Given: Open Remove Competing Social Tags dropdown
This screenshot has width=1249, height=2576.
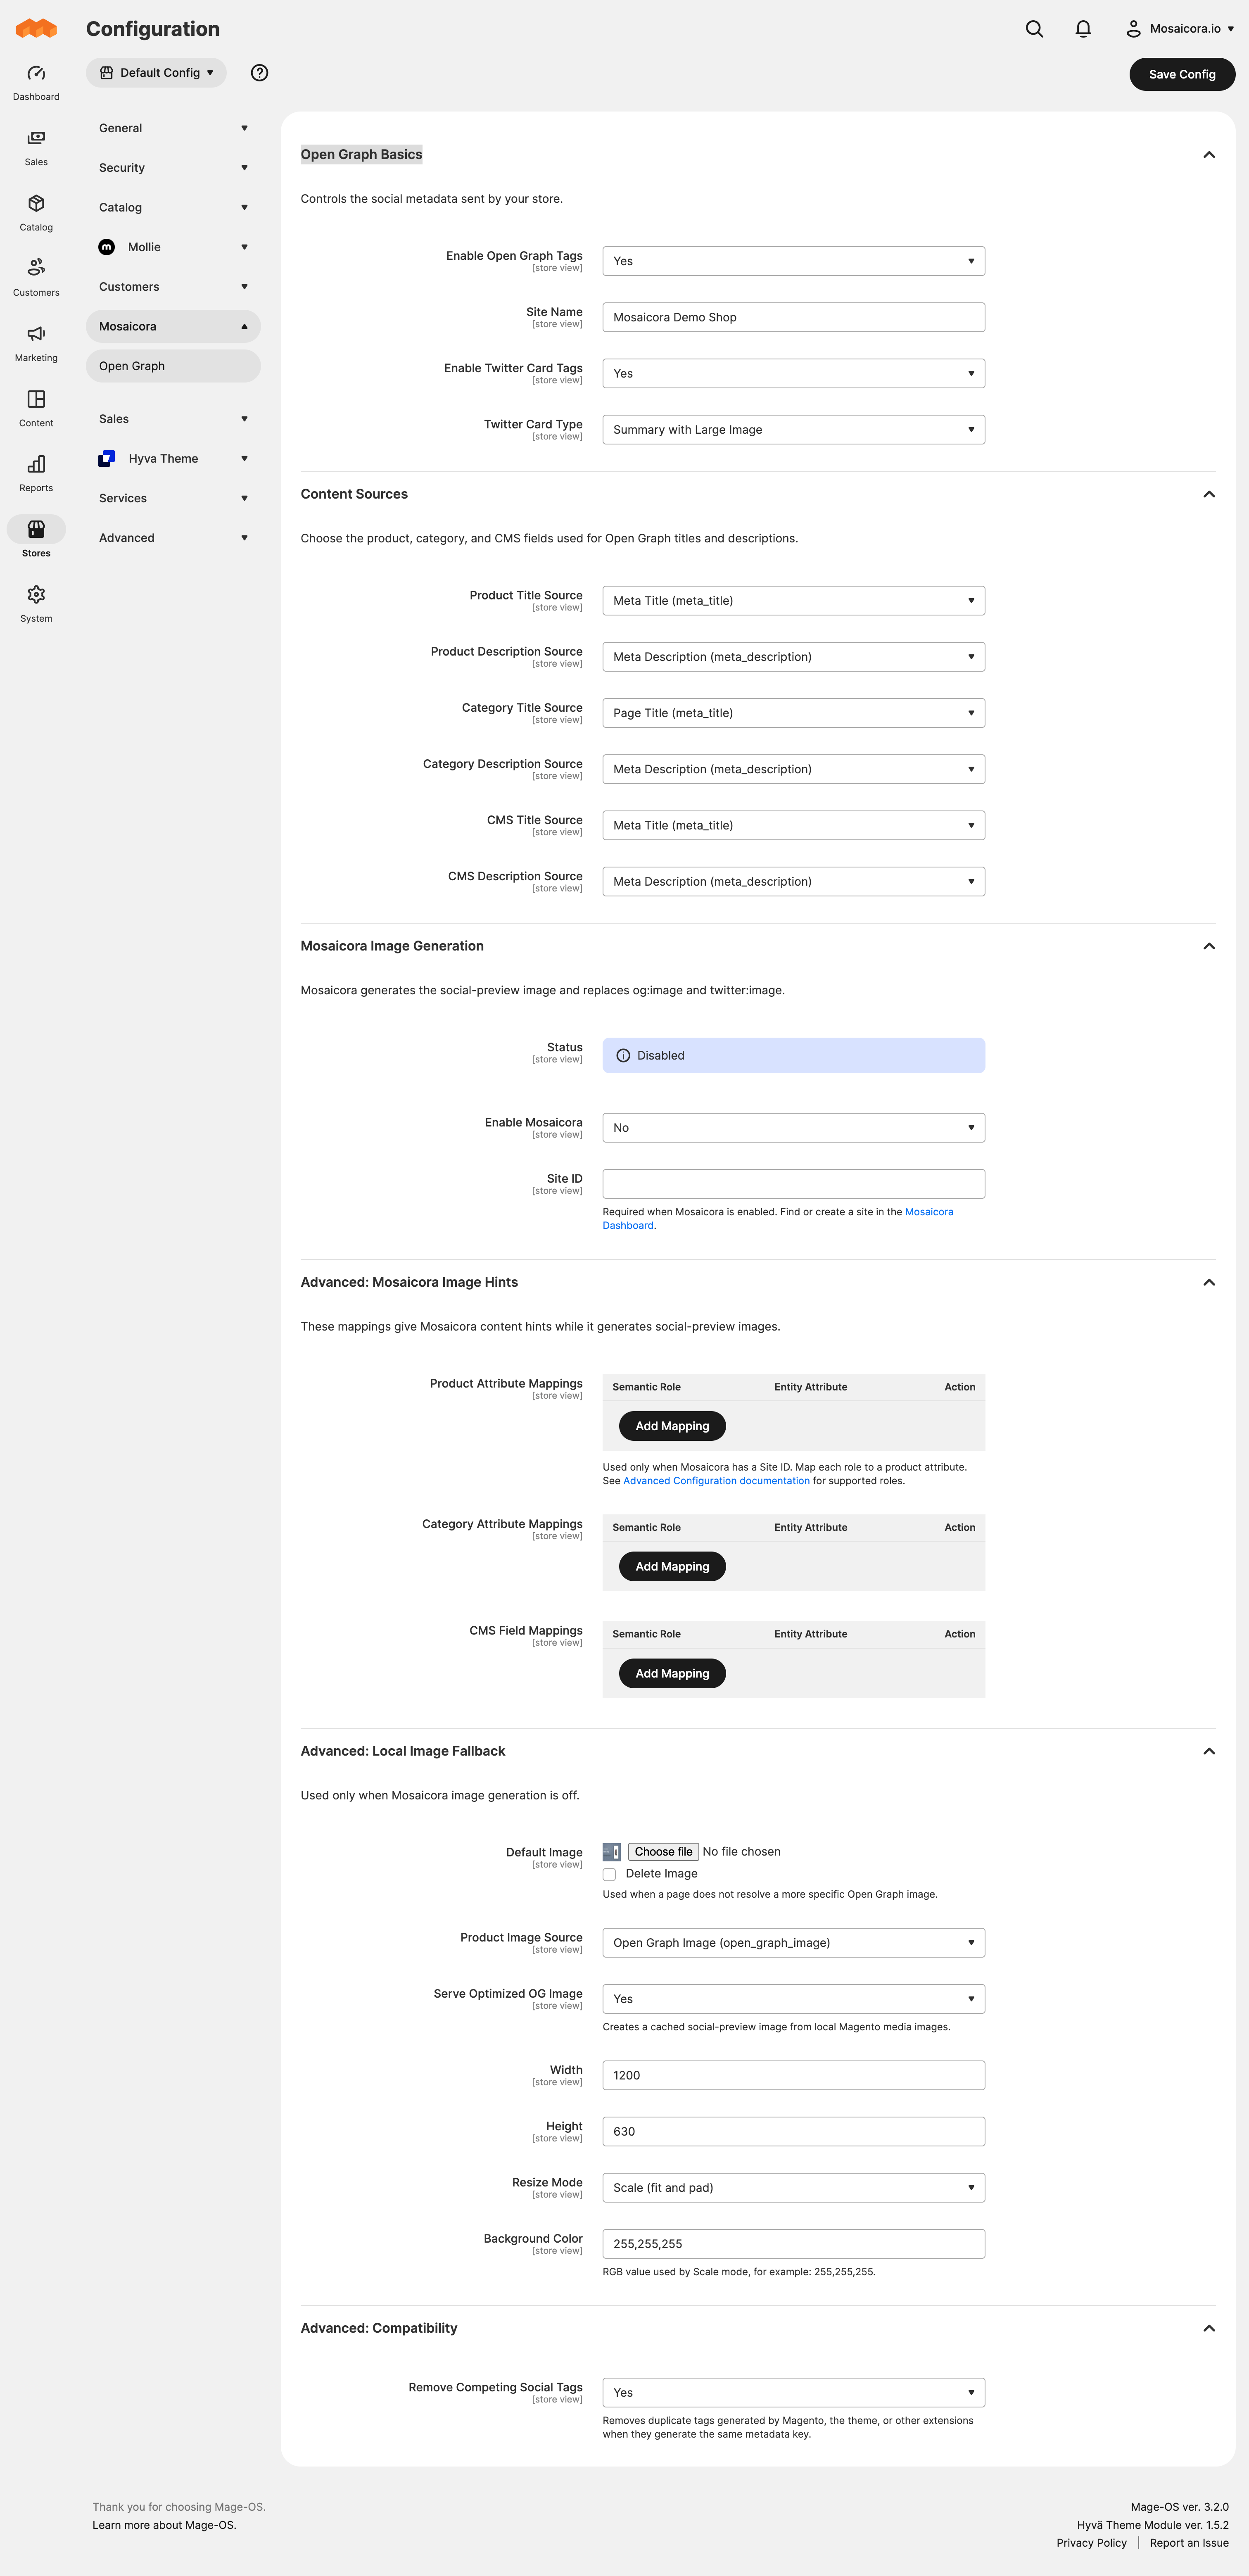Looking at the screenshot, I should [793, 2392].
